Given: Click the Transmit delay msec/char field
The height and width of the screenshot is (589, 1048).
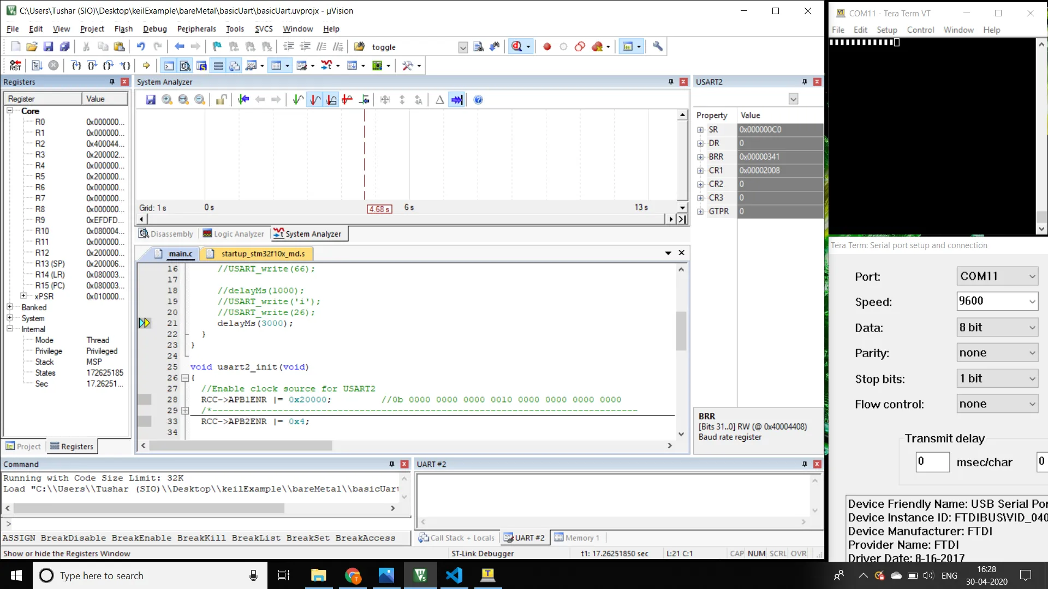Looking at the screenshot, I should tap(932, 462).
